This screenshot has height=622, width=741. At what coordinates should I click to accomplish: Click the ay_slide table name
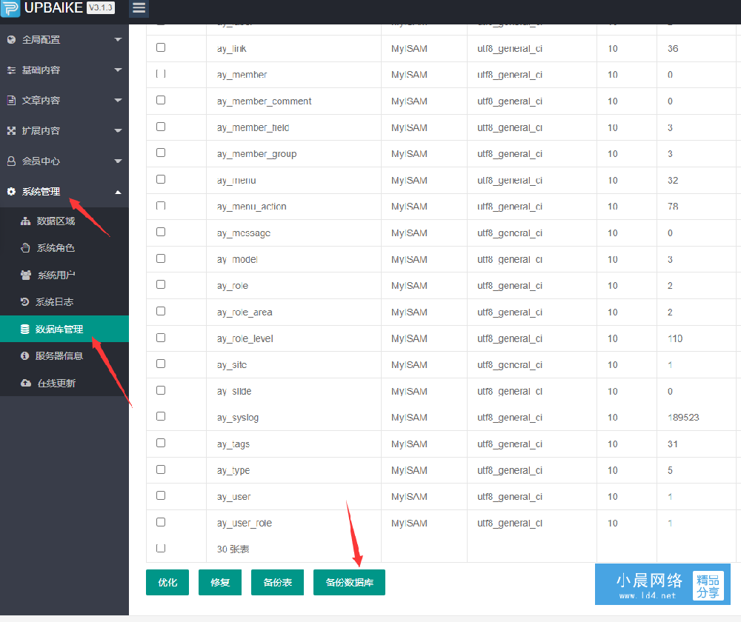click(234, 392)
